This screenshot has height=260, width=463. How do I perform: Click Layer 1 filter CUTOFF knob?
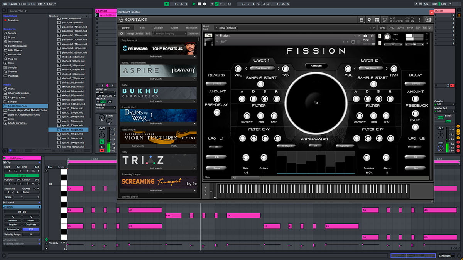(247, 116)
